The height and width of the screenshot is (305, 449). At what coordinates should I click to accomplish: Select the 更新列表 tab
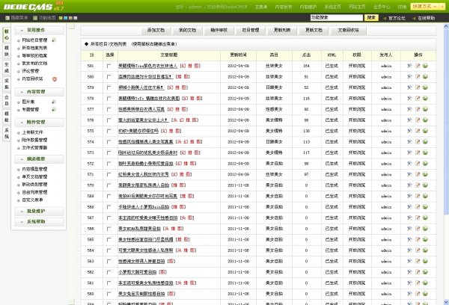pyautogui.click(x=282, y=30)
